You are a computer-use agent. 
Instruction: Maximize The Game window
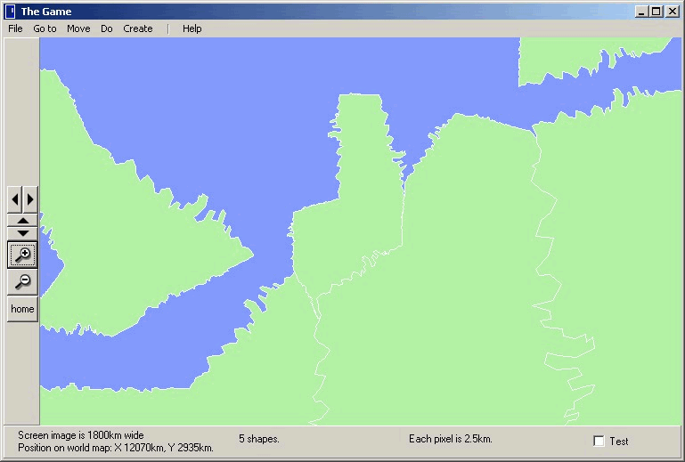tap(656, 12)
